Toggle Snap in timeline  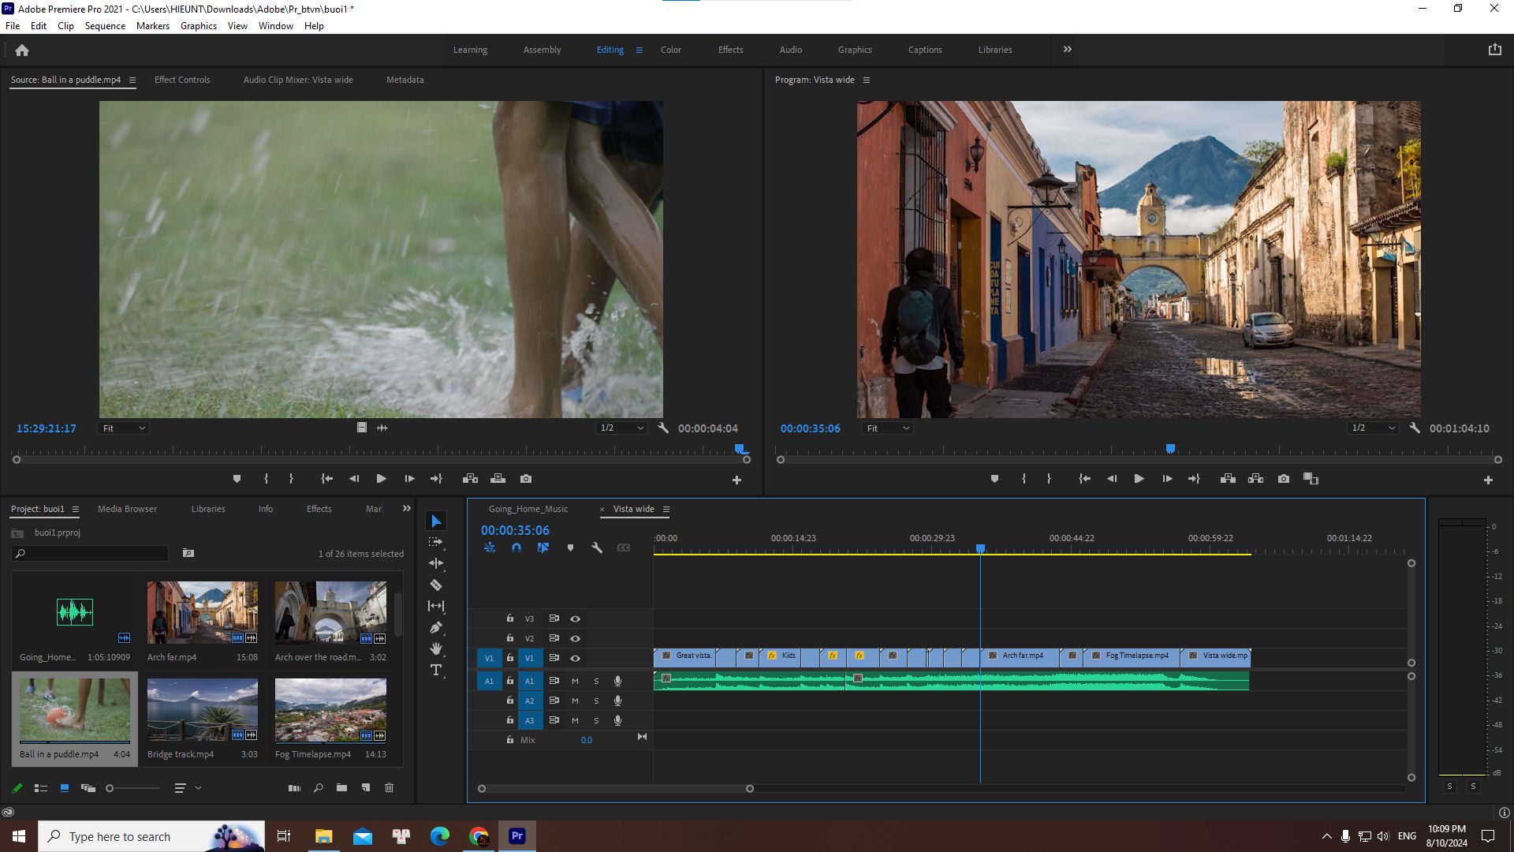click(x=516, y=547)
